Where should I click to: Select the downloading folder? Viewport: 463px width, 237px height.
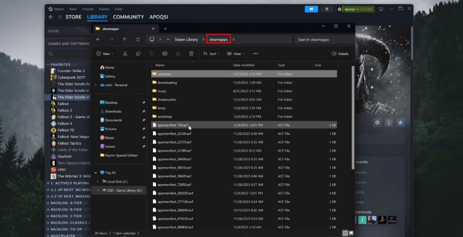tap(244, 82)
